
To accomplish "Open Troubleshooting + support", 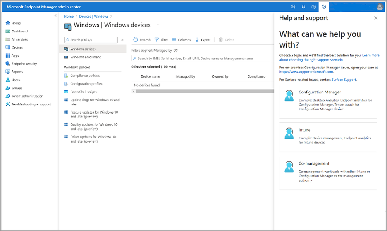I will [x=28, y=104].
